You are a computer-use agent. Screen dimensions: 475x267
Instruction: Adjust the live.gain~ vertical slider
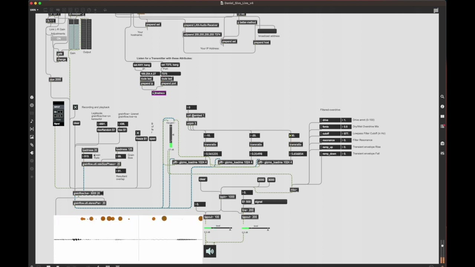171,136
